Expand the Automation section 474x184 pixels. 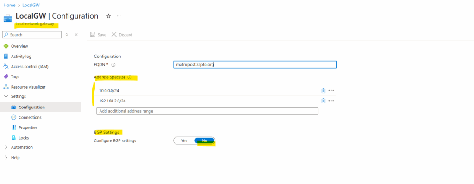point(6,147)
